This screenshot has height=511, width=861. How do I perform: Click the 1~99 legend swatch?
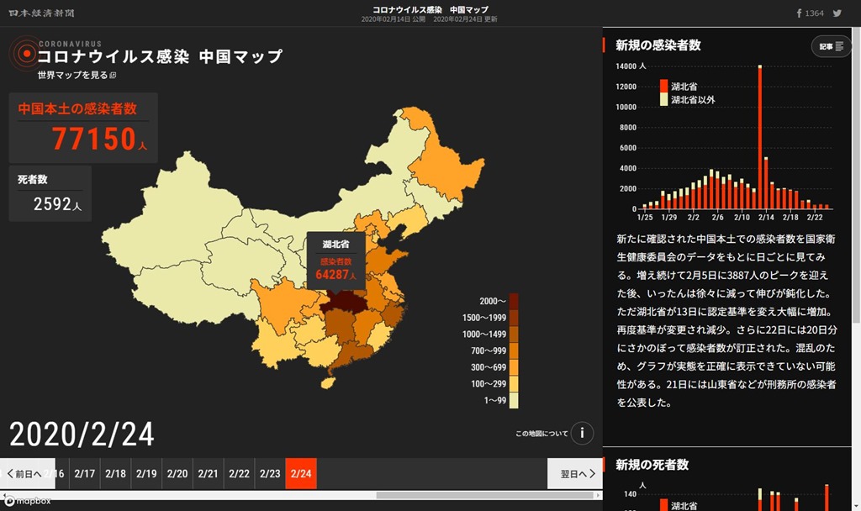pyautogui.click(x=514, y=400)
